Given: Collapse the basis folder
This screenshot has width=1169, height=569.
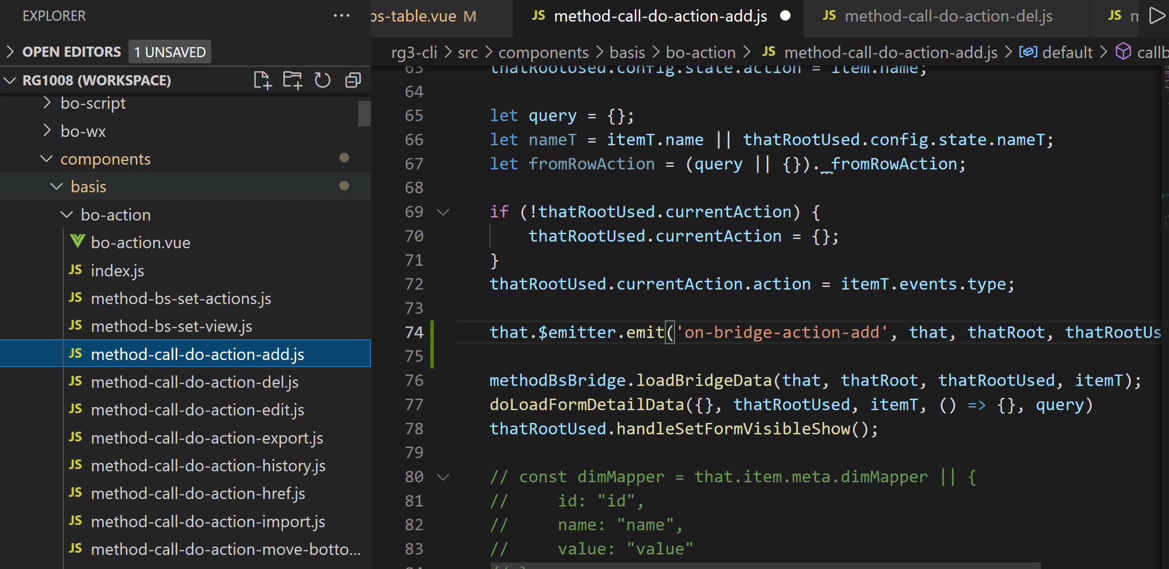Looking at the screenshot, I should (56, 187).
